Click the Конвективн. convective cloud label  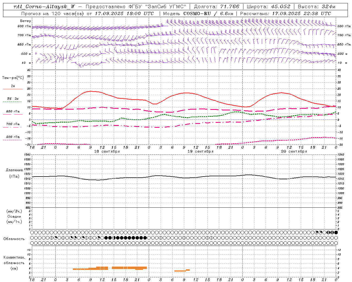(x=14, y=257)
